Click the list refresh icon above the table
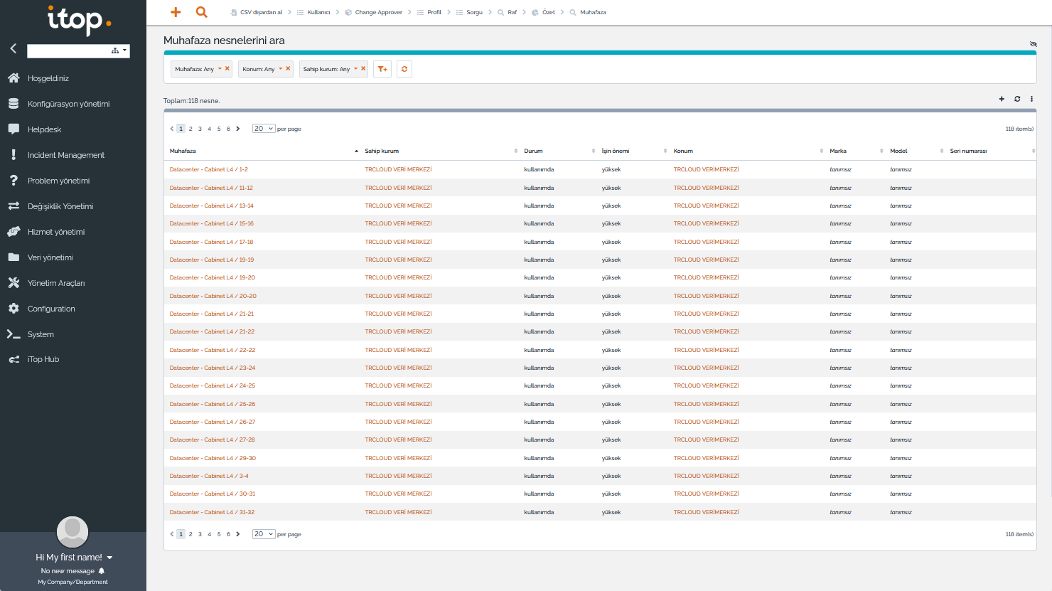This screenshot has height=591, width=1052. point(1017,99)
